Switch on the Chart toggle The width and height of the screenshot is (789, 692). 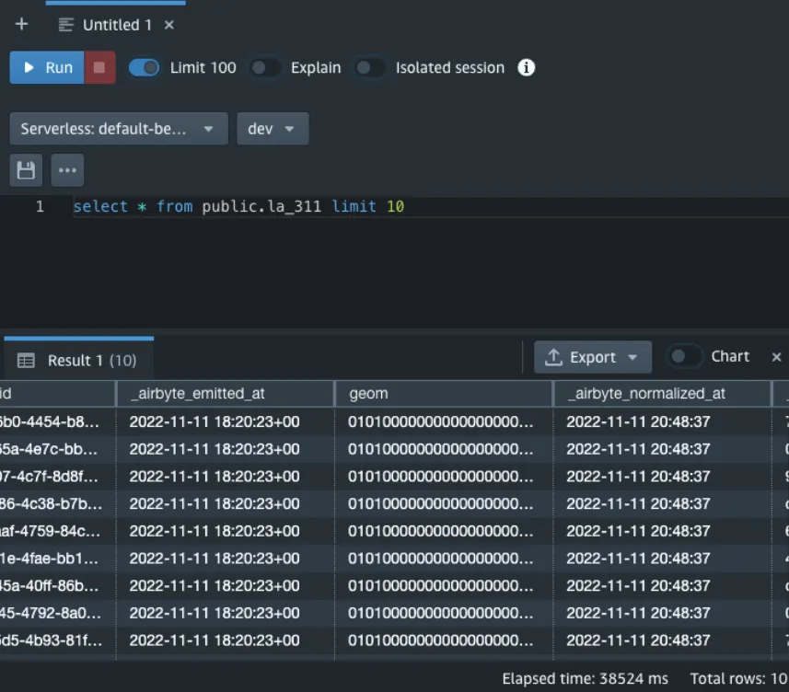(x=684, y=357)
